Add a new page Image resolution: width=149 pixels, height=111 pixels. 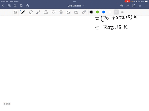tap(134, 6)
